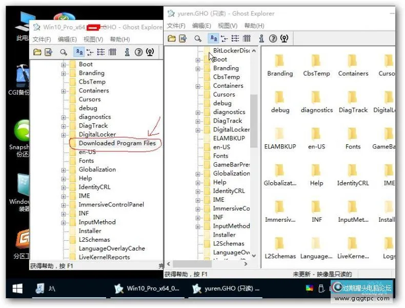This screenshot has height=308, width=405.
Task: Expand IME node in Win10_Pro_x64 tree
Action: pos(64,196)
